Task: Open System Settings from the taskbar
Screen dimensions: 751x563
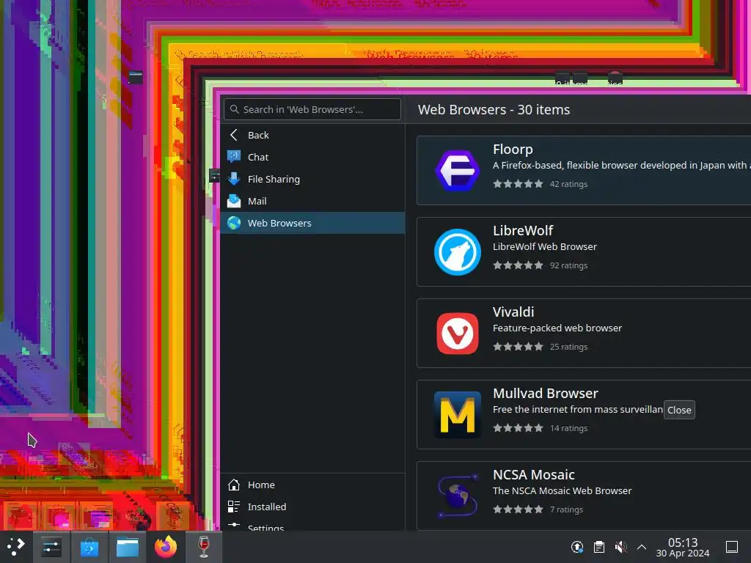Action: pyautogui.click(x=51, y=547)
